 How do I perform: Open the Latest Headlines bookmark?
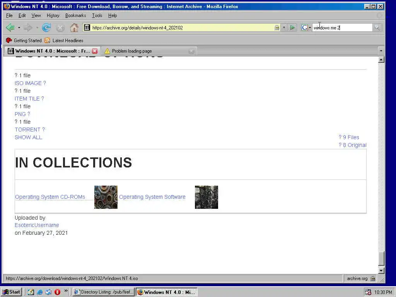(64, 40)
